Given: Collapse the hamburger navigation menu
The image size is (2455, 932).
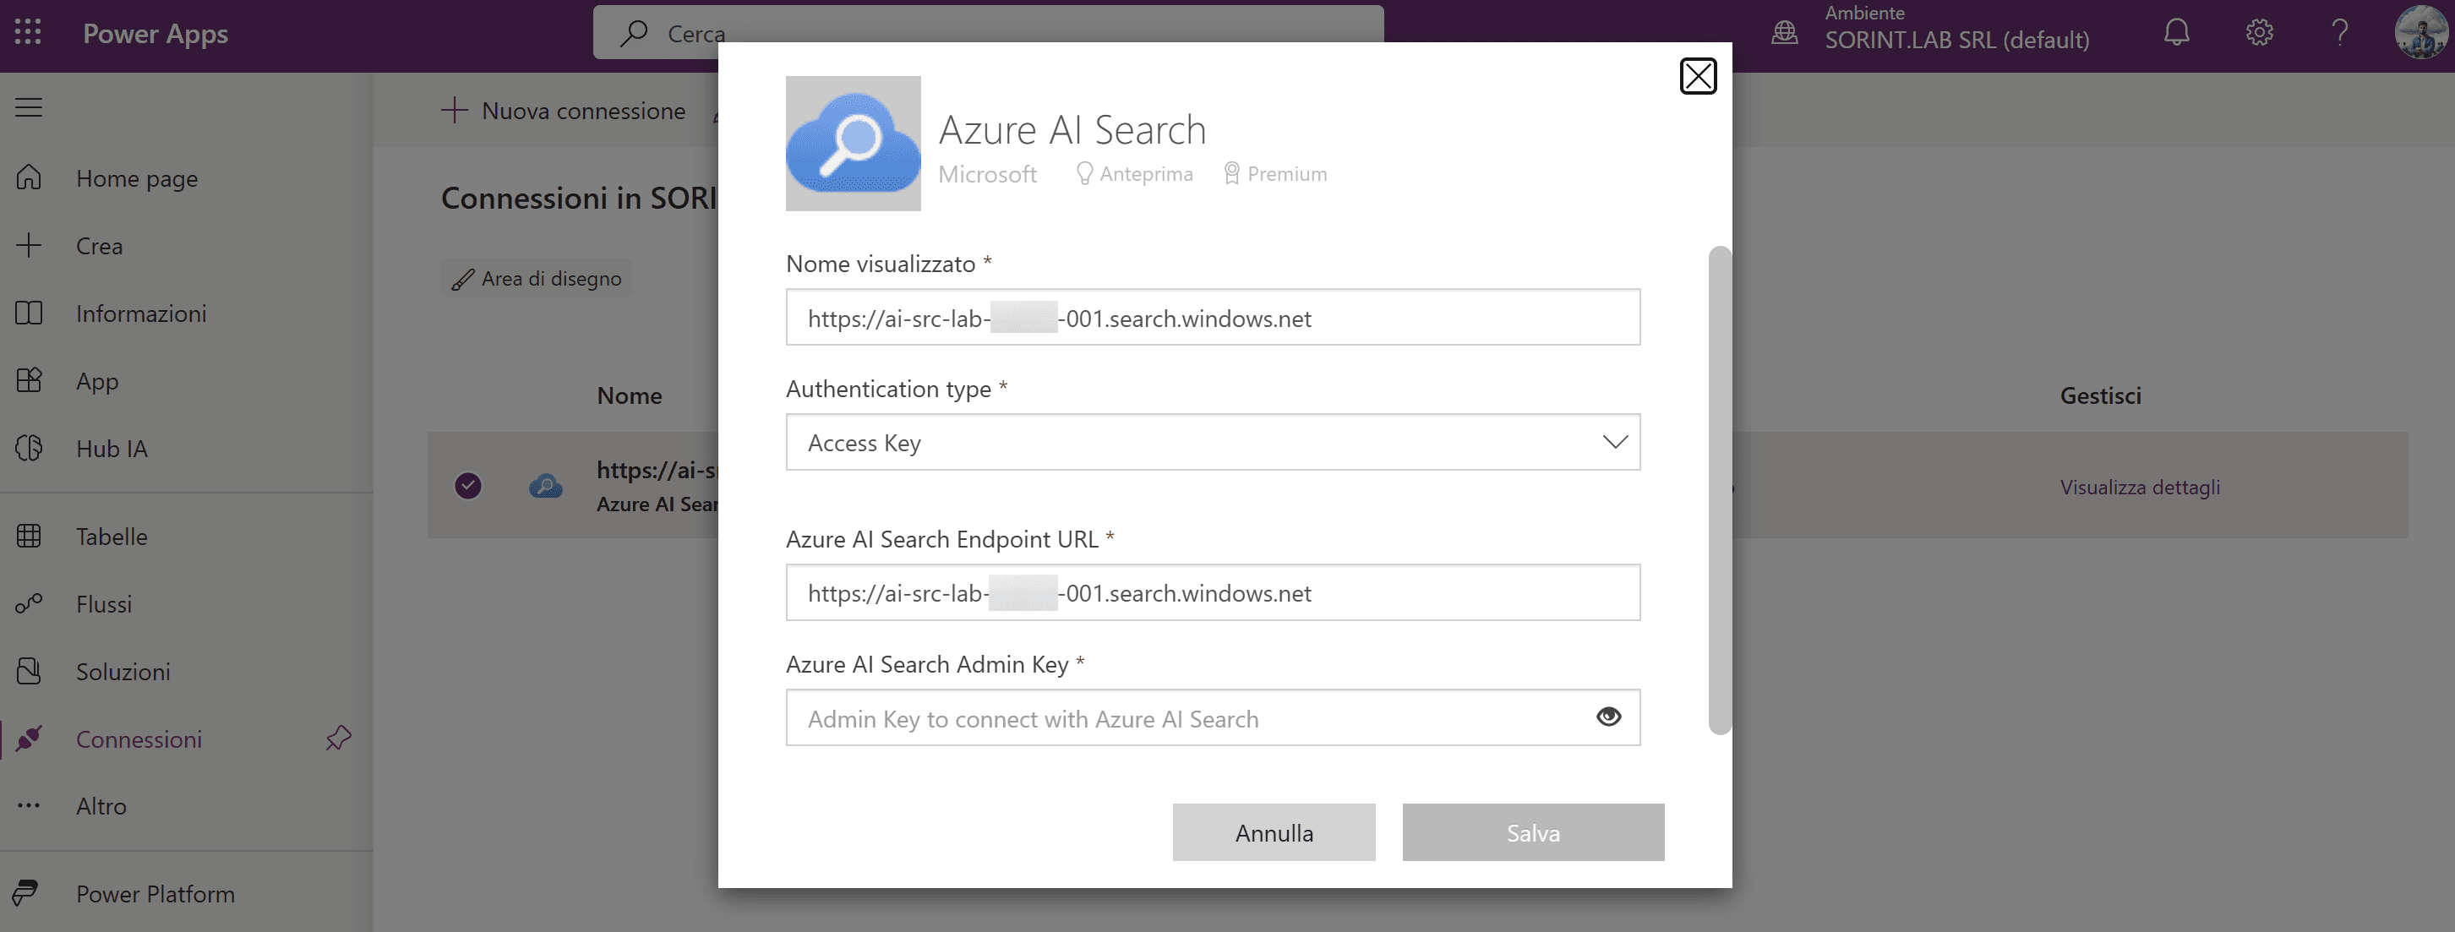Looking at the screenshot, I should click(x=29, y=106).
